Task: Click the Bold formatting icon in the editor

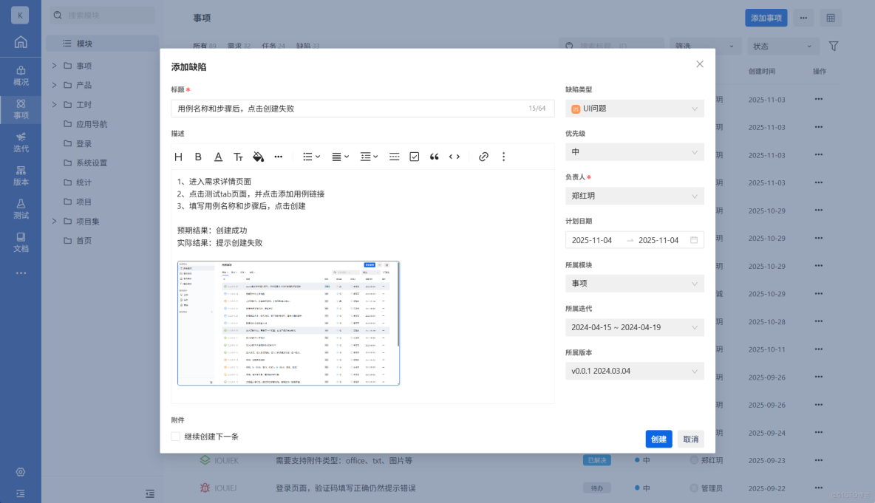Action: [198, 157]
